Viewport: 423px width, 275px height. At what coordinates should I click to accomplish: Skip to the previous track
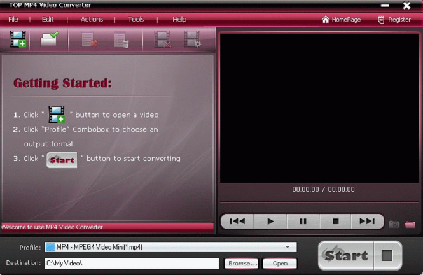(237, 222)
